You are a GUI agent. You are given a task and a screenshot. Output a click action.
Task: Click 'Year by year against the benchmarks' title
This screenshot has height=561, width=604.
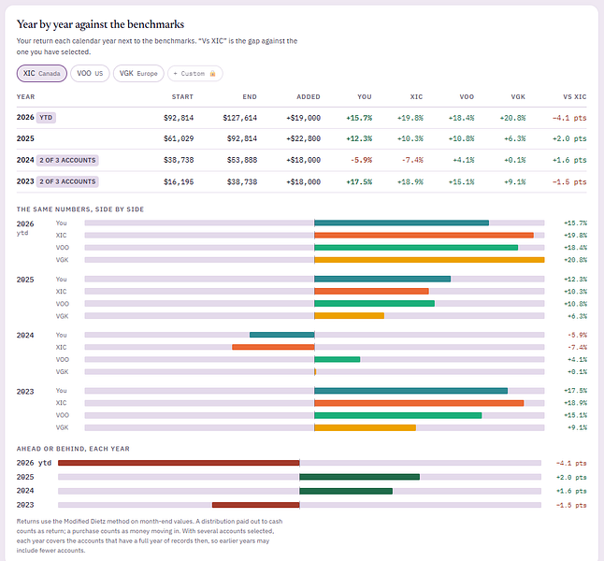pyautogui.click(x=100, y=24)
